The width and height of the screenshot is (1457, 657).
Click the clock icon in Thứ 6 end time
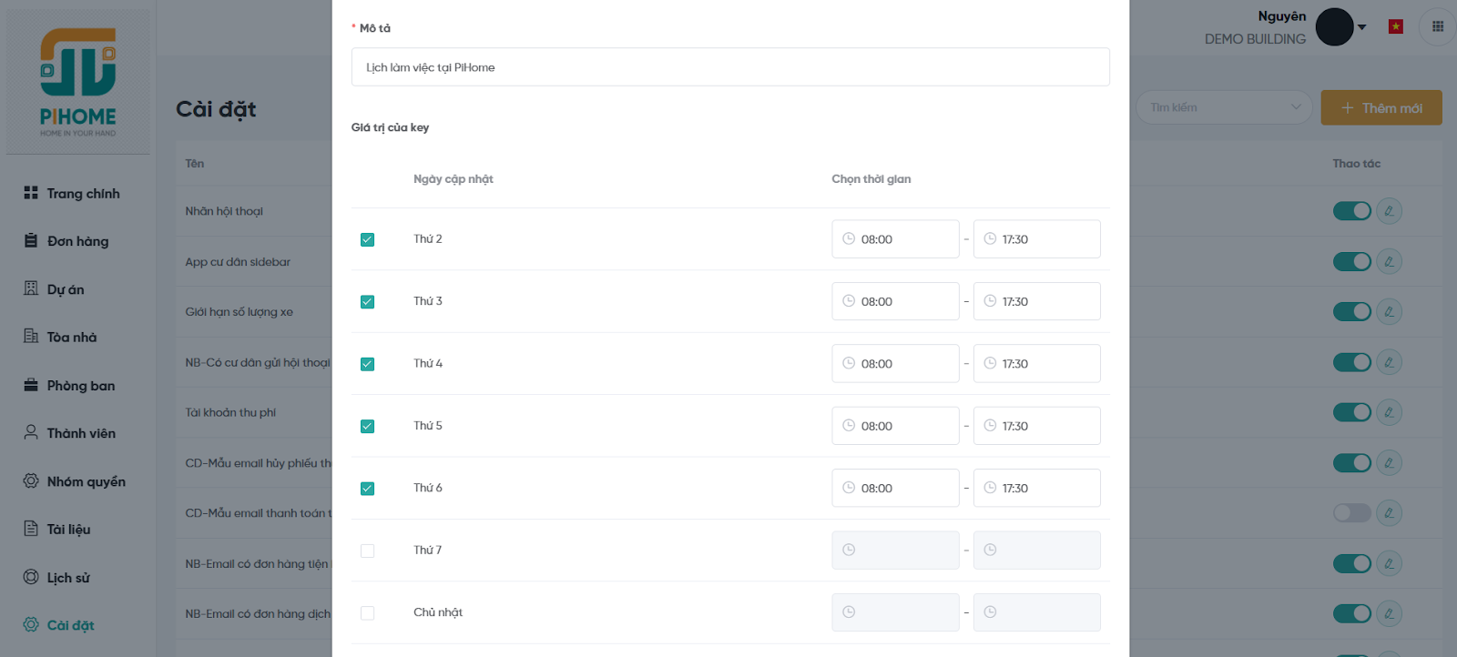990,488
